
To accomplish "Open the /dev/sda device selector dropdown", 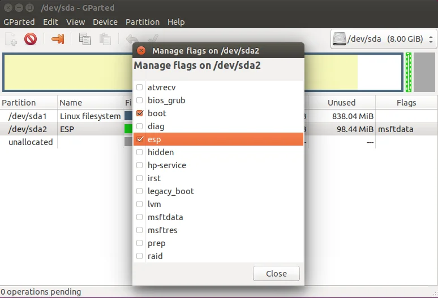I will (x=384, y=39).
